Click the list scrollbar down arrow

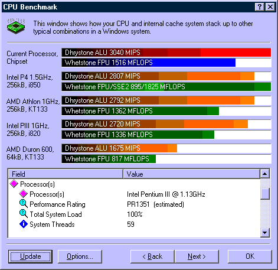(265, 233)
